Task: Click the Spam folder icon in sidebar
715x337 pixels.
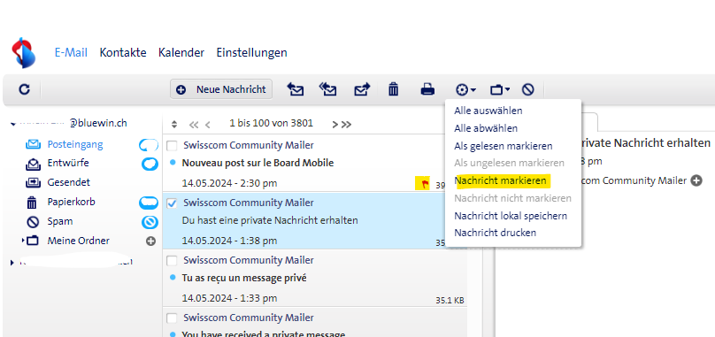Action: pos(33,222)
